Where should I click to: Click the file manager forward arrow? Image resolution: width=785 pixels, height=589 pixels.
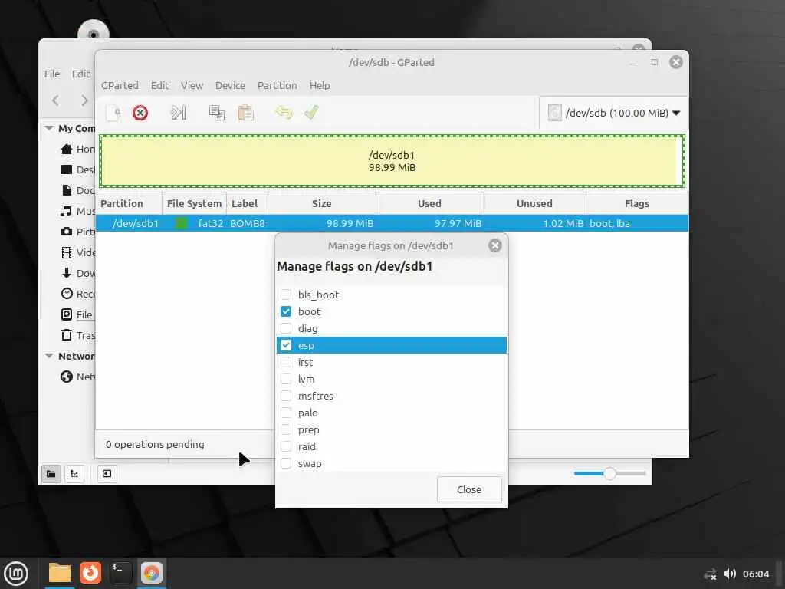[84, 100]
